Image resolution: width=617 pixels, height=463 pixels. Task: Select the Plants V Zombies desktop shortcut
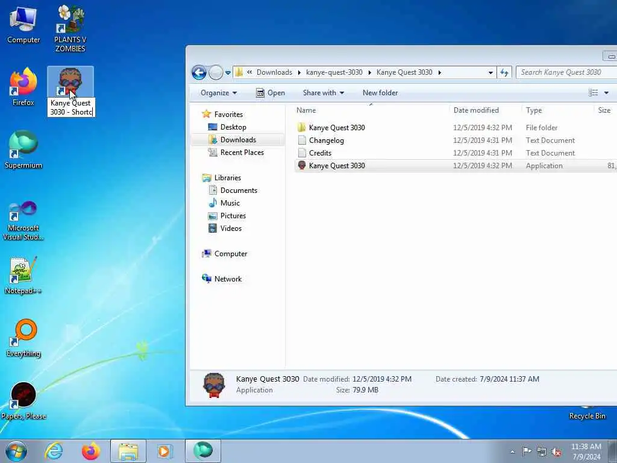coord(70,28)
